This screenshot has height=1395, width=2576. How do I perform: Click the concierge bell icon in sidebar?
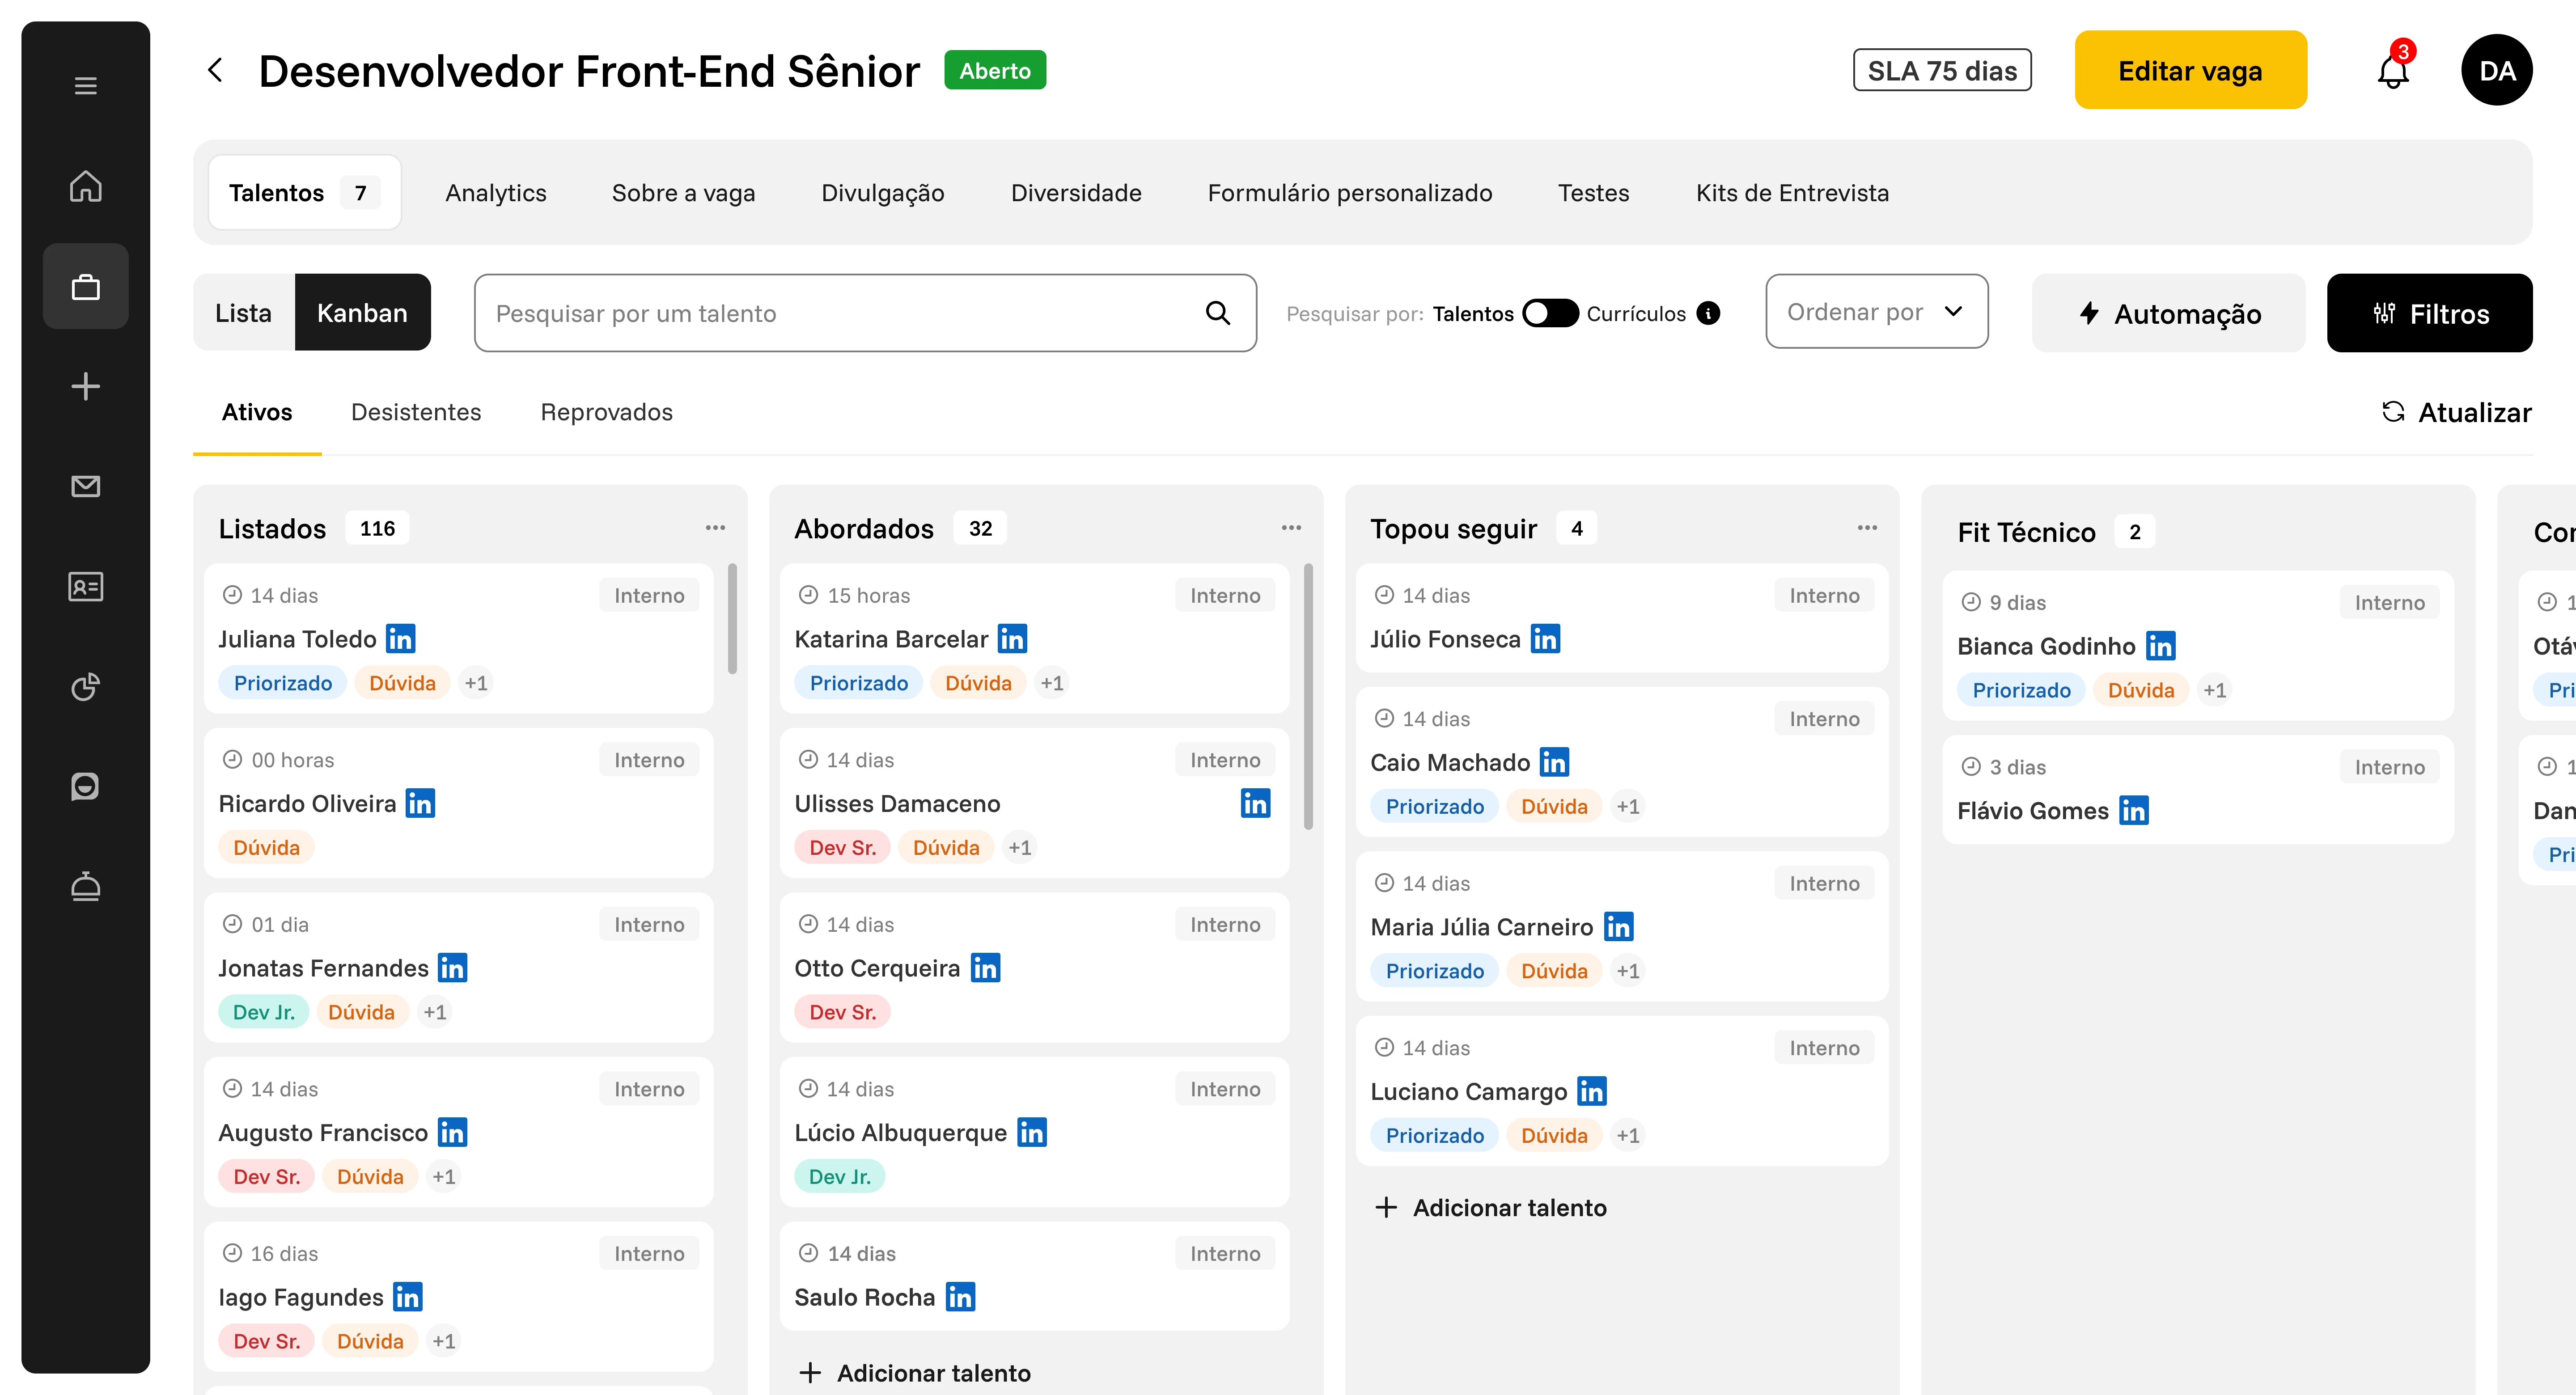86,886
